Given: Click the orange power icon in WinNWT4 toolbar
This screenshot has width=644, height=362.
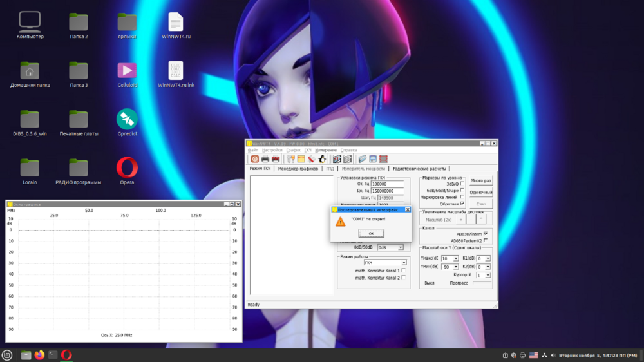Looking at the screenshot, I should tap(254, 159).
